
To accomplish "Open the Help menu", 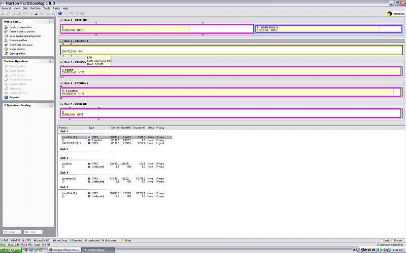I will pyautogui.click(x=65, y=8).
